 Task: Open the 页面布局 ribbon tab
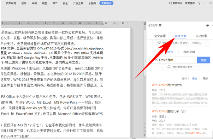click(11, 3)
